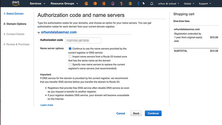Click the Continue button

click(x=153, y=113)
